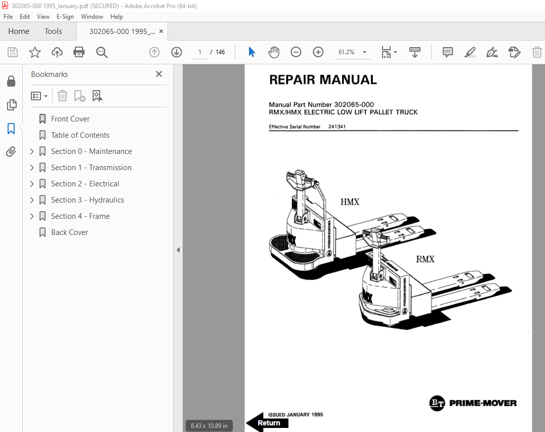The height and width of the screenshot is (432, 545).
Task: Click the Edit/stamp tool icon
Action: (x=515, y=52)
